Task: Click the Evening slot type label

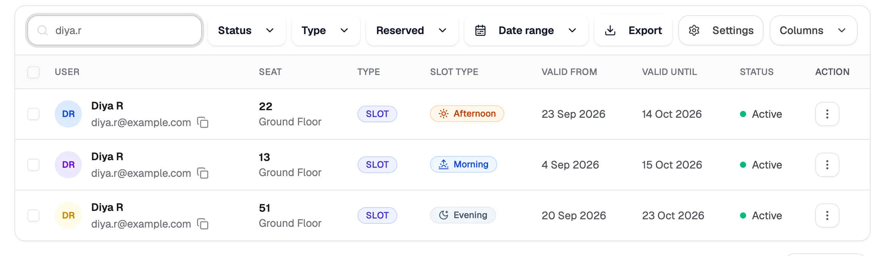Action: 470,215
